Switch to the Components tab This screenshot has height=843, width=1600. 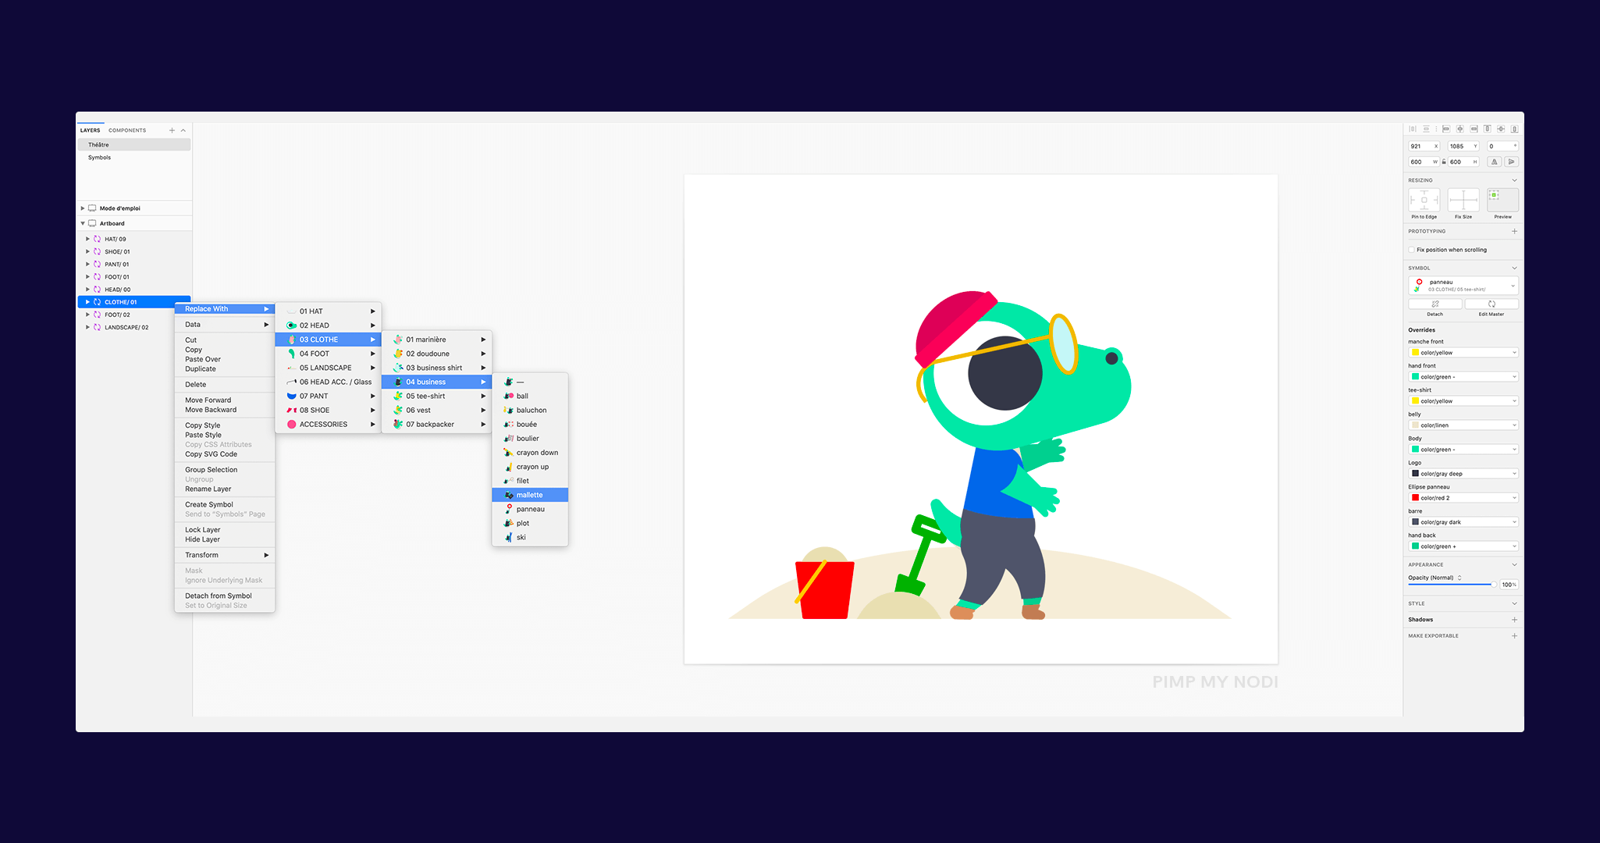(127, 130)
